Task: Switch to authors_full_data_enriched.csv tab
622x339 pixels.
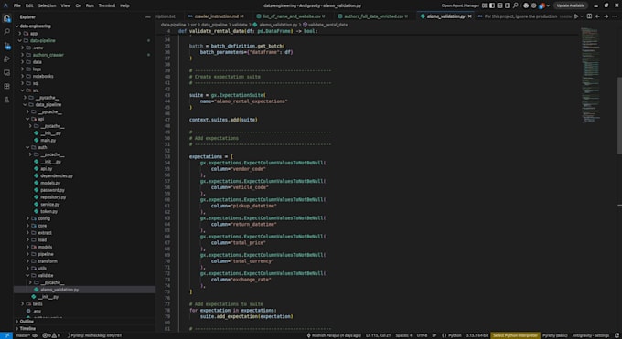Action: click(373, 16)
